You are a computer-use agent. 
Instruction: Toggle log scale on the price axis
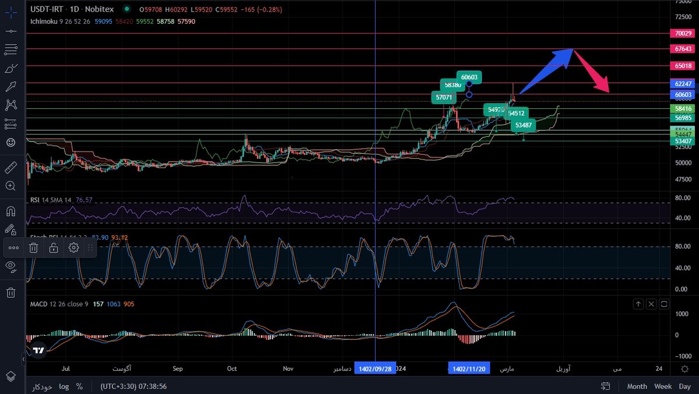pos(64,386)
